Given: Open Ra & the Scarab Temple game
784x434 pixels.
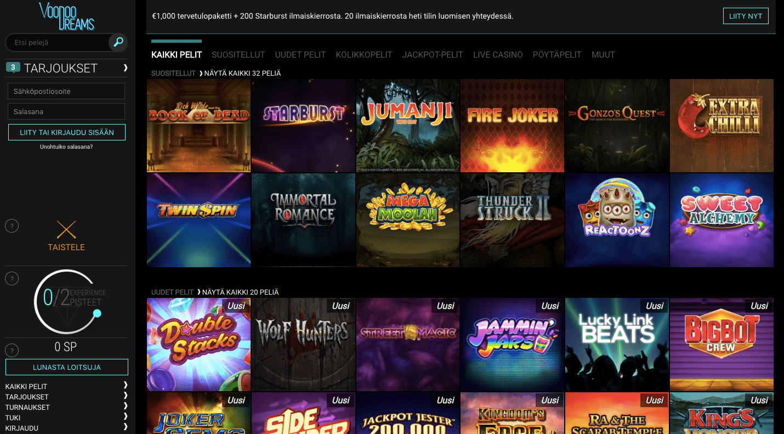Looking at the screenshot, I should point(617,413).
